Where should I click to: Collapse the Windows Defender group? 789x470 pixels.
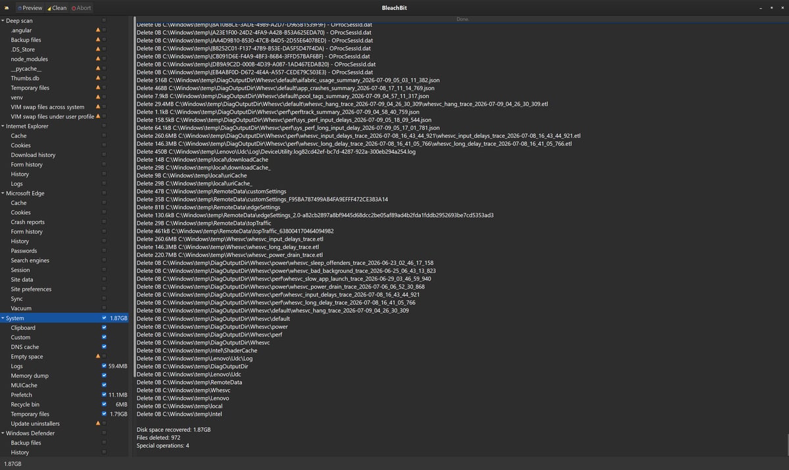click(x=3, y=433)
